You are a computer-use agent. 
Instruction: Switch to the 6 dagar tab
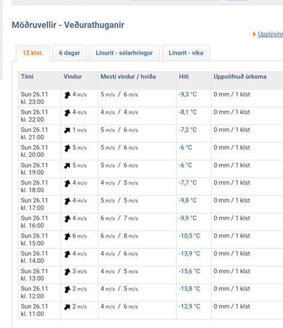coord(70,53)
